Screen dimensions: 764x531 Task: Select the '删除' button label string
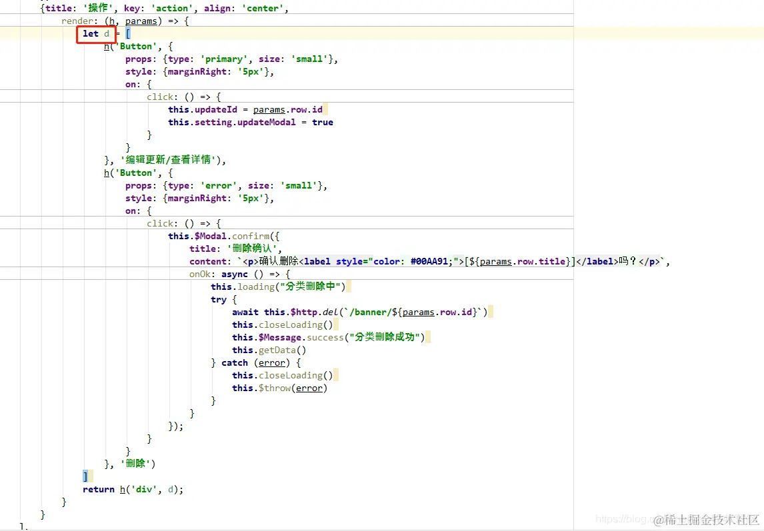click(x=135, y=464)
